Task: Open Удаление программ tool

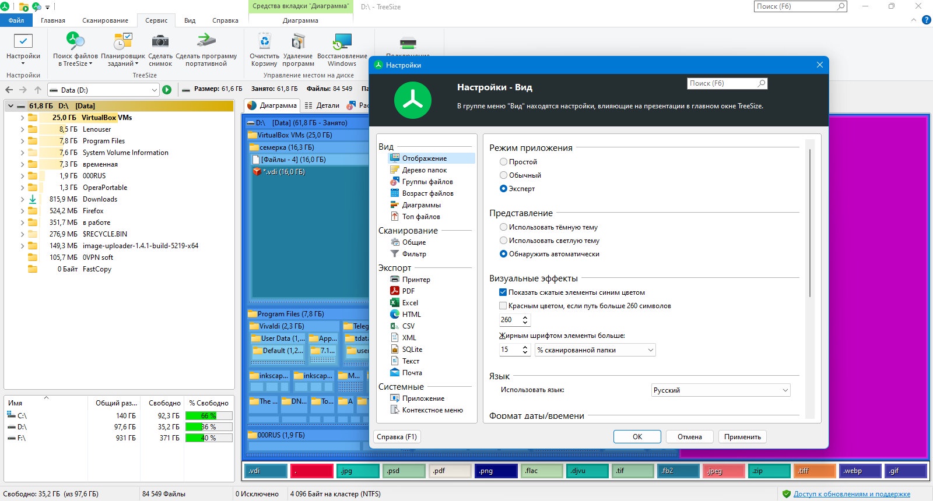Action: pyautogui.click(x=299, y=41)
